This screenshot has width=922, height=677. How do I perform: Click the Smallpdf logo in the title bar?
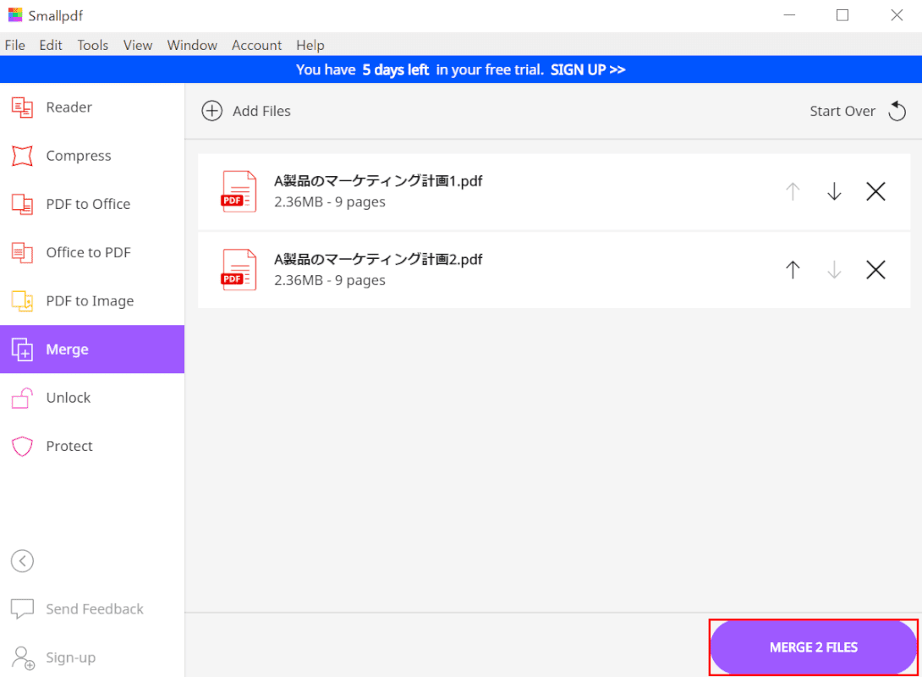pyautogui.click(x=14, y=14)
